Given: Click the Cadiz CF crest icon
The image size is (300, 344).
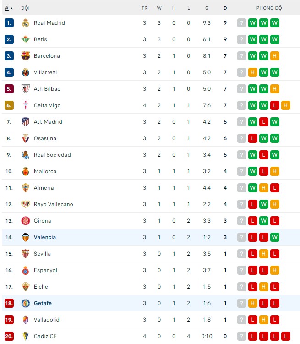Looking at the screenshot, I should (x=26, y=336).
